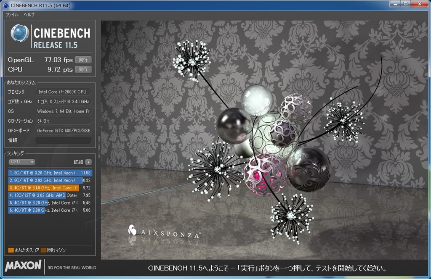Image resolution: width=431 pixels, height=279 pixels.
Task: Click the CINEBENCH title bar app icon
Action: click(6, 5)
